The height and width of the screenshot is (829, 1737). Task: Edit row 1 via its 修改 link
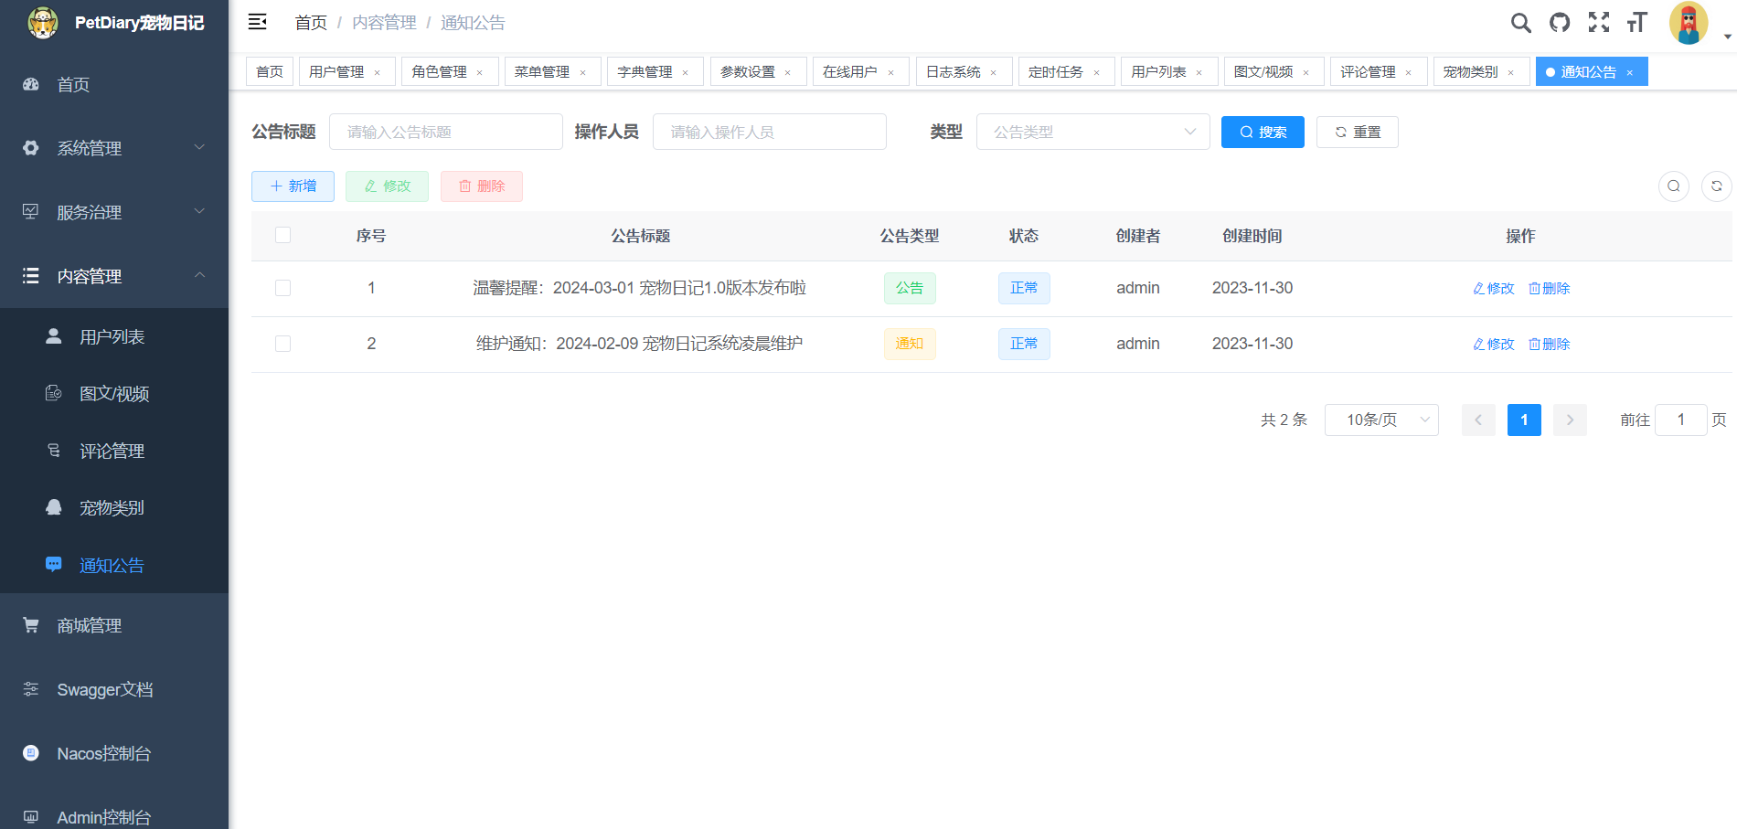click(x=1494, y=288)
